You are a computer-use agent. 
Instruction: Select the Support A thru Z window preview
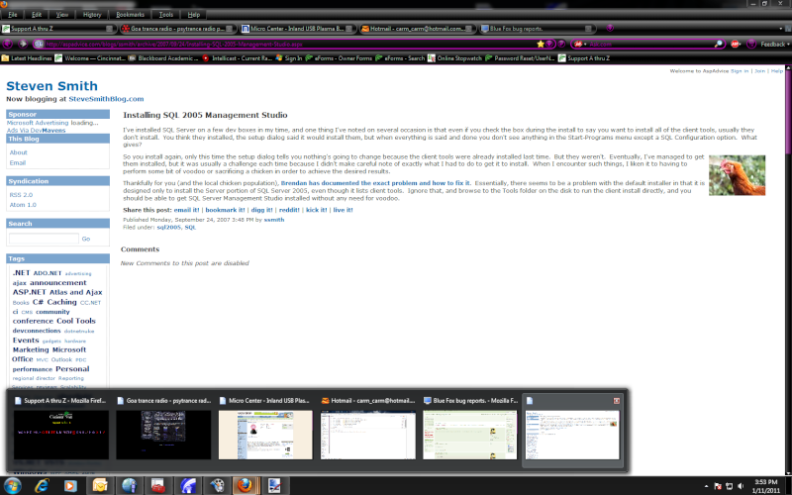(x=61, y=430)
